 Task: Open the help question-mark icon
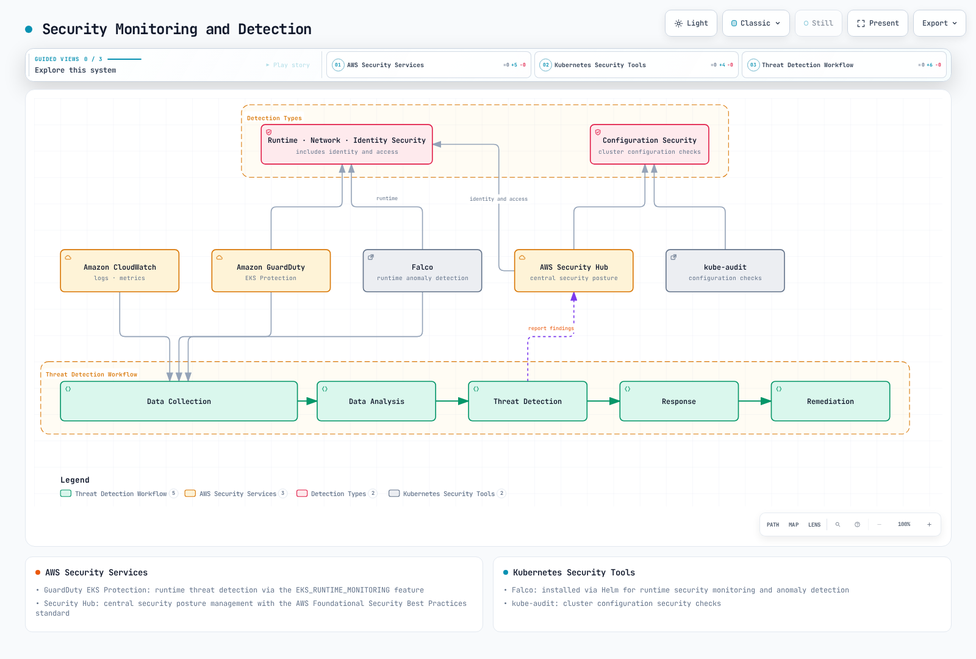(857, 525)
